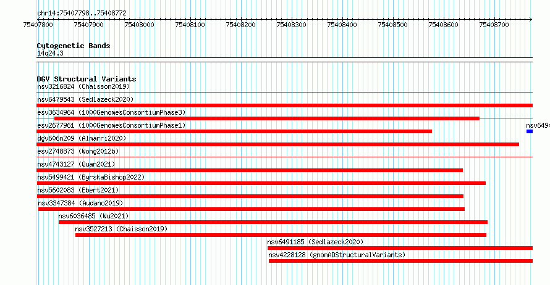Viewport: 550px width, 285px height.
Task: Click the red bar under nsv5602083
Action: coord(250,196)
